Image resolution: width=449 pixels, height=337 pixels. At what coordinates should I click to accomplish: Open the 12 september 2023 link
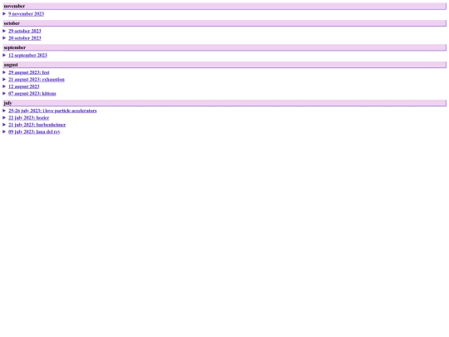(x=27, y=55)
